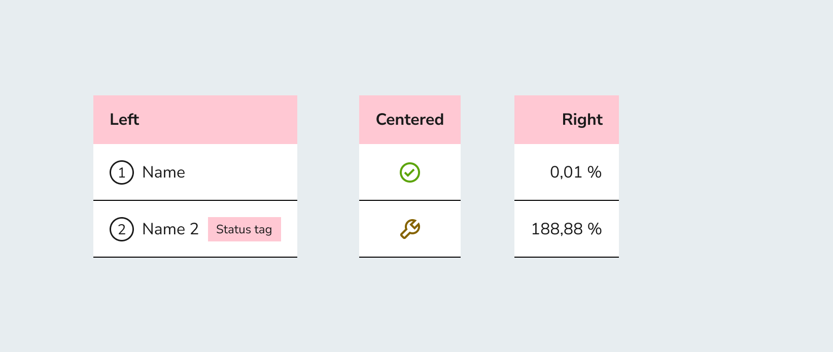Select the Name text in first row
This screenshot has height=352, width=833.
point(164,172)
